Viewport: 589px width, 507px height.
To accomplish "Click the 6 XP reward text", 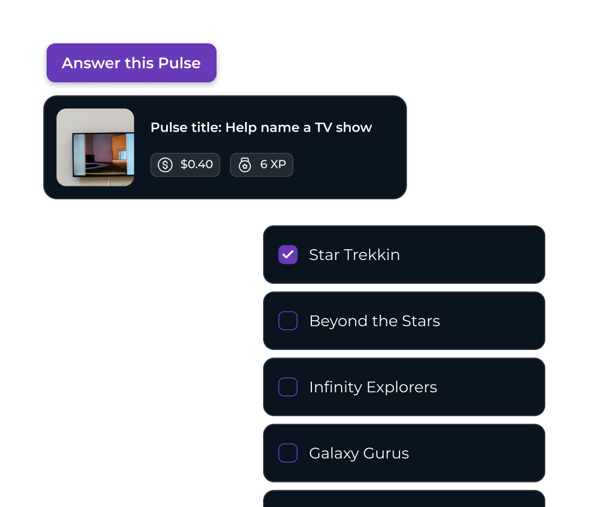I will pyautogui.click(x=273, y=164).
